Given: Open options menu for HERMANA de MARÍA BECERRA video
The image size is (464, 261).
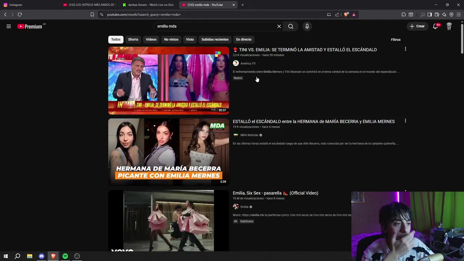Looking at the screenshot, I should 405,121.
